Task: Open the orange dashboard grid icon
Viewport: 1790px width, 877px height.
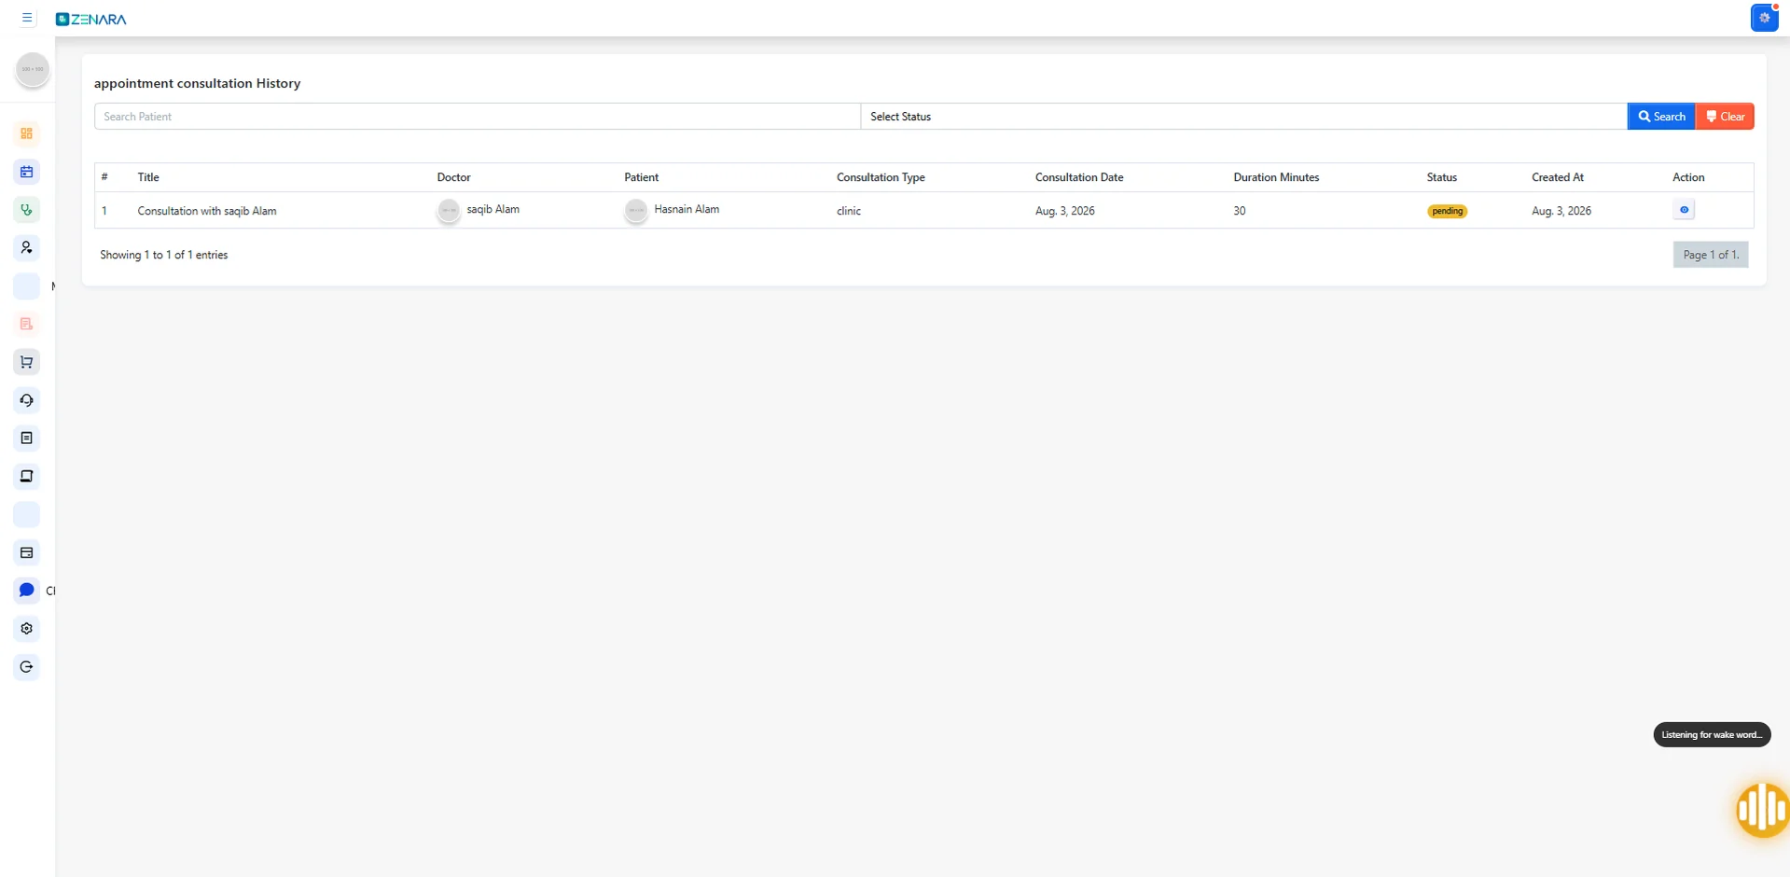Action: (27, 133)
